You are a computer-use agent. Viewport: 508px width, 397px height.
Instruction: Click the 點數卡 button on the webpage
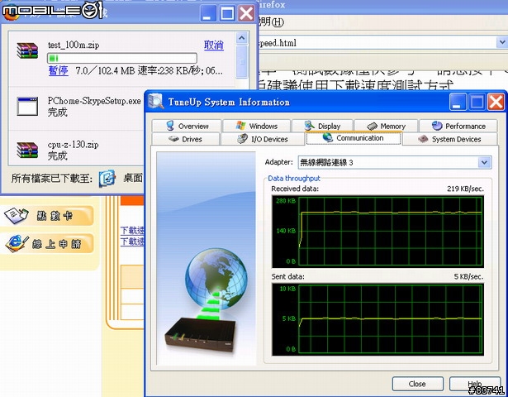(x=47, y=216)
